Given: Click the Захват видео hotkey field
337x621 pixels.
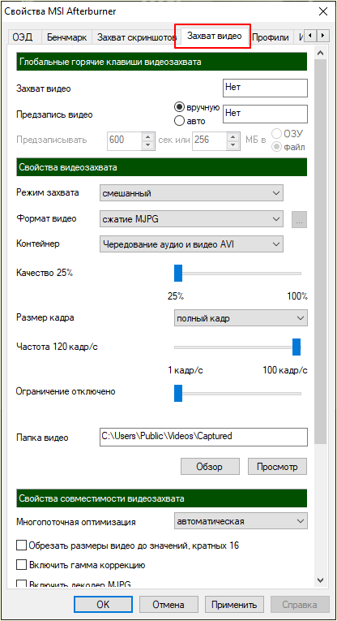Looking at the screenshot, I should (265, 88).
